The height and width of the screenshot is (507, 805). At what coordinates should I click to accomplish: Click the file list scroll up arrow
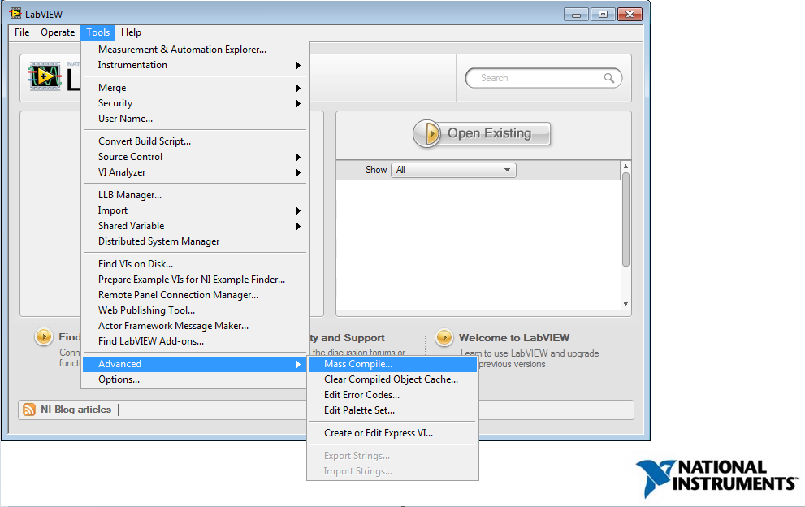click(625, 167)
